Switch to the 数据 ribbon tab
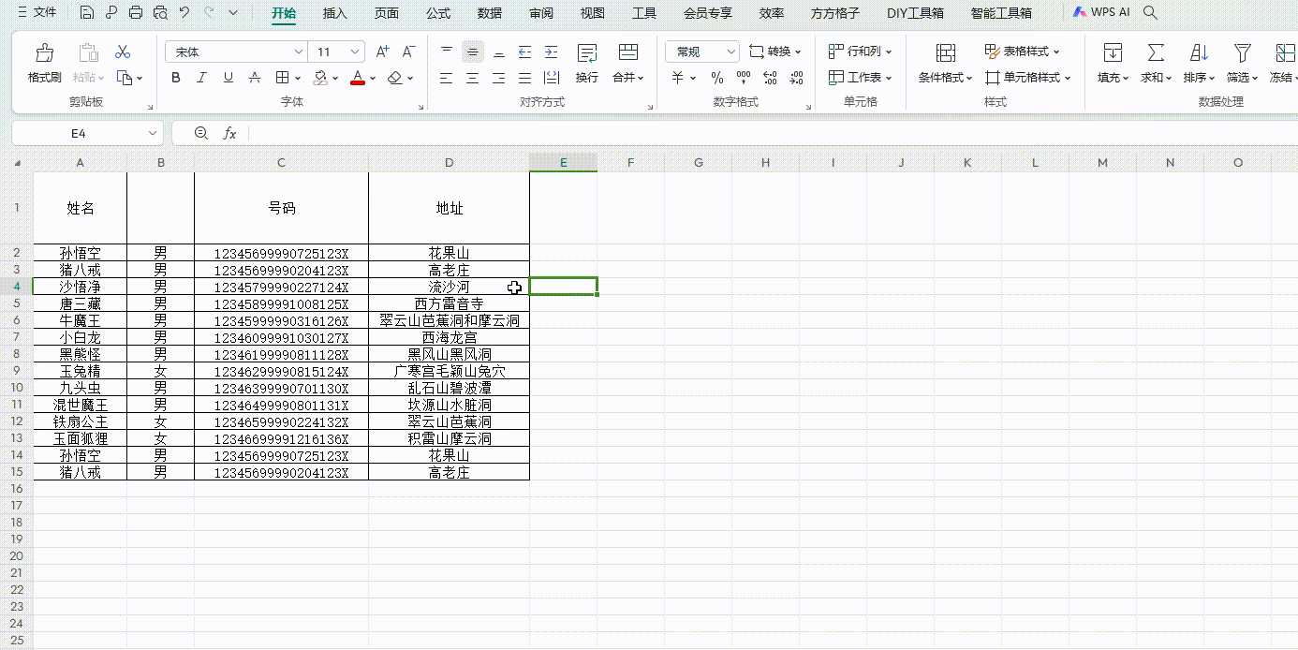Viewport: 1298px width, 650px height. [489, 13]
